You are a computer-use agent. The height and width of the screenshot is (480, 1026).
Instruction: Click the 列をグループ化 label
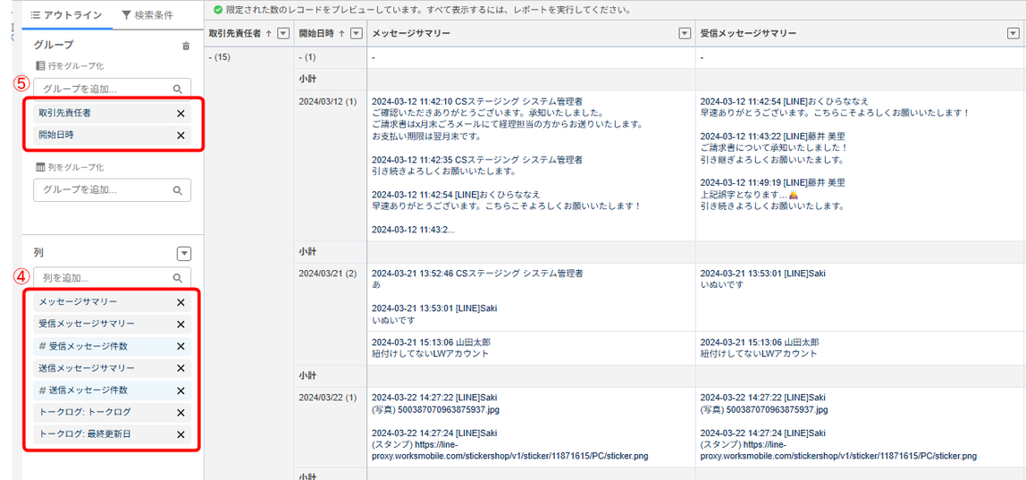[x=70, y=167]
